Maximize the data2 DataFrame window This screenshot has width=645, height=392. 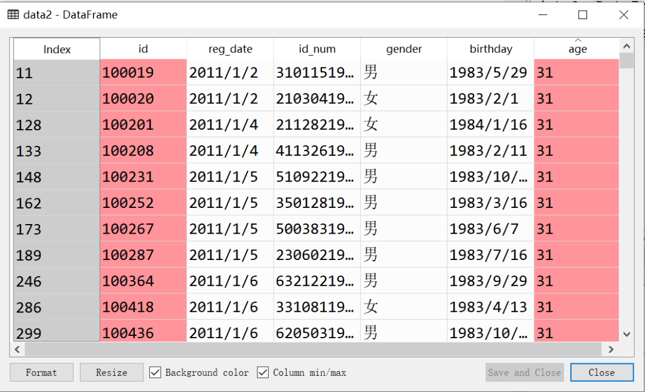[582, 15]
